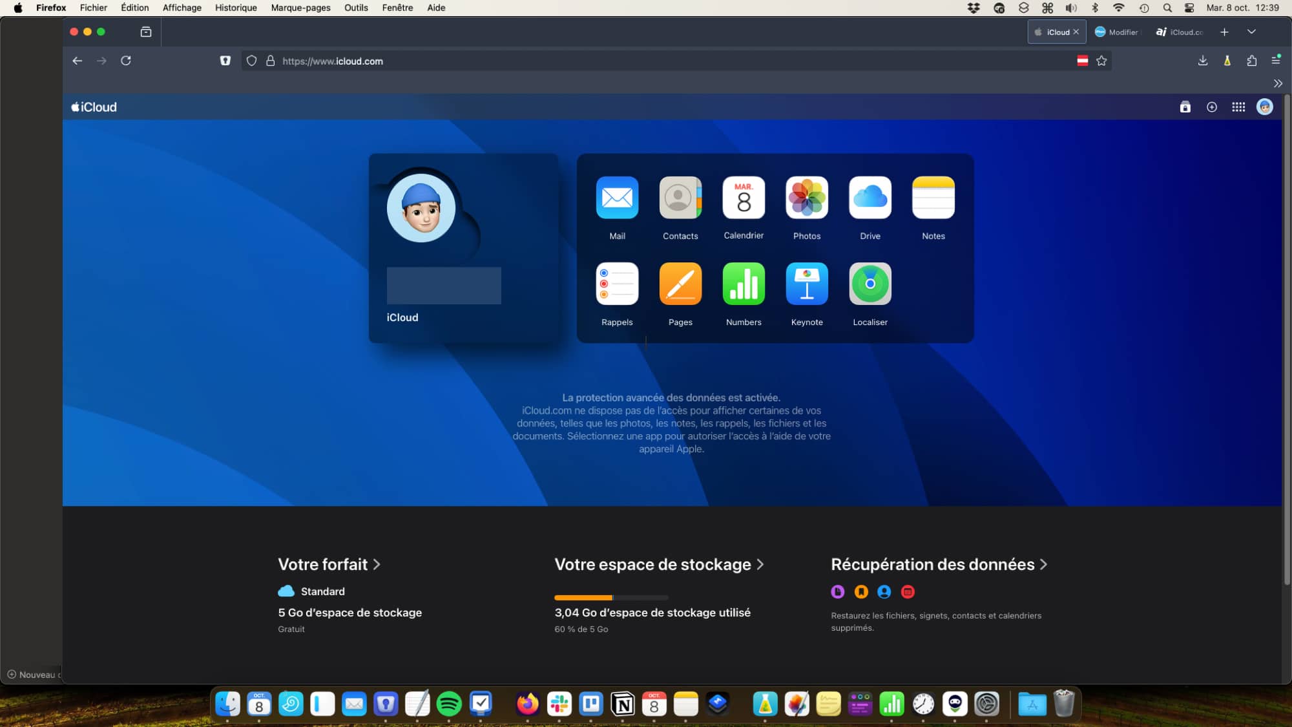Image resolution: width=1292 pixels, height=727 pixels.
Task: Click the app launcher grid icon
Action: pos(1238,107)
